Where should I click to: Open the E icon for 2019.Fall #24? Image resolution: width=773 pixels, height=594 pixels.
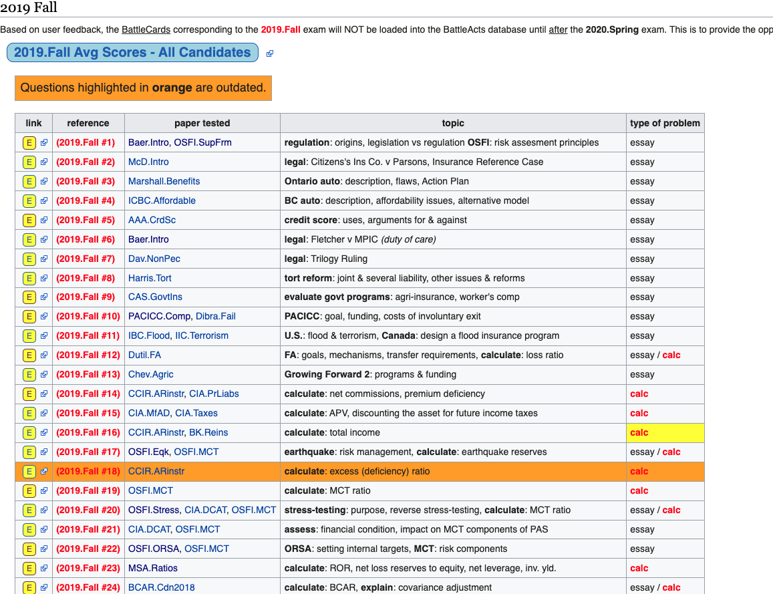tap(29, 587)
